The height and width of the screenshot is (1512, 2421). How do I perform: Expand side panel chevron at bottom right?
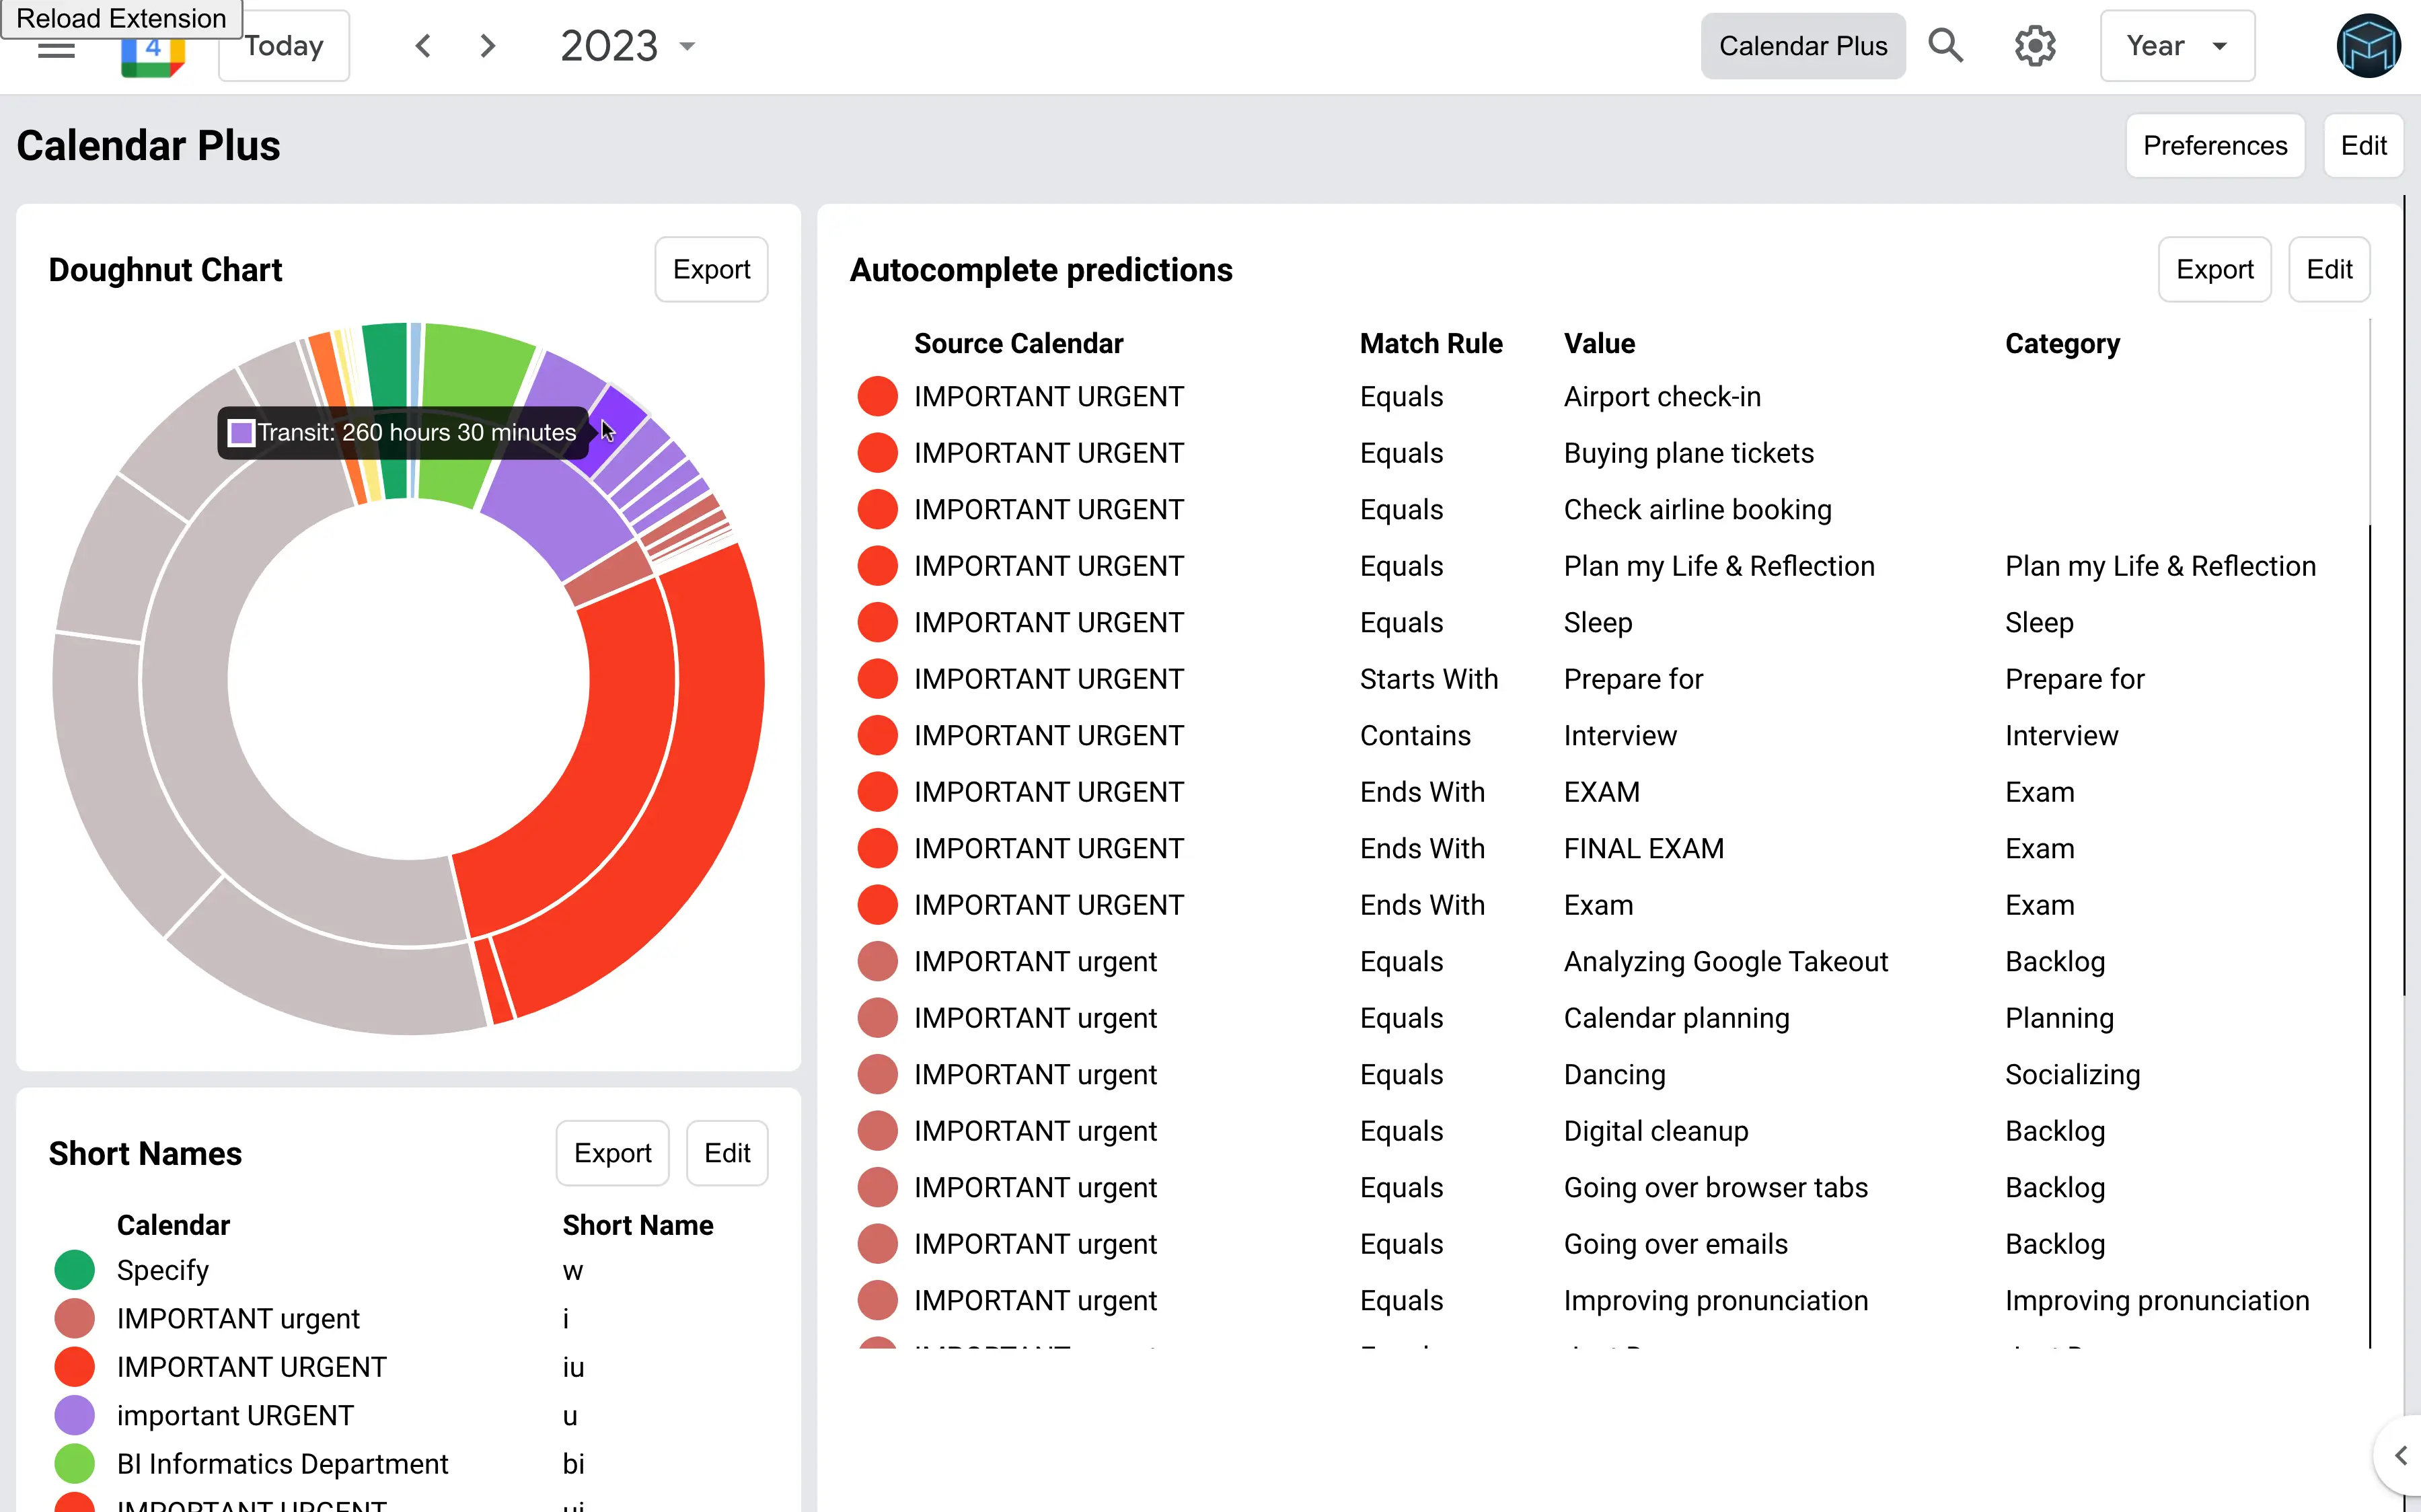(x=2399, y=1455)
